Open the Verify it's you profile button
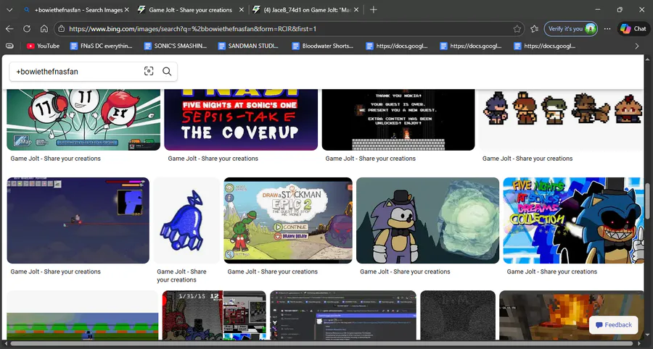This screenshot has width=653, height=349. [570, 29]
